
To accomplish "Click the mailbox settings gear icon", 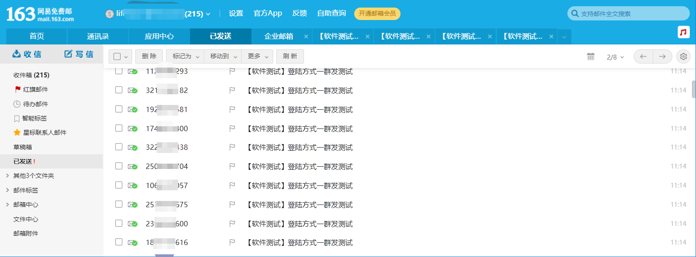I will tap(684, 56).
